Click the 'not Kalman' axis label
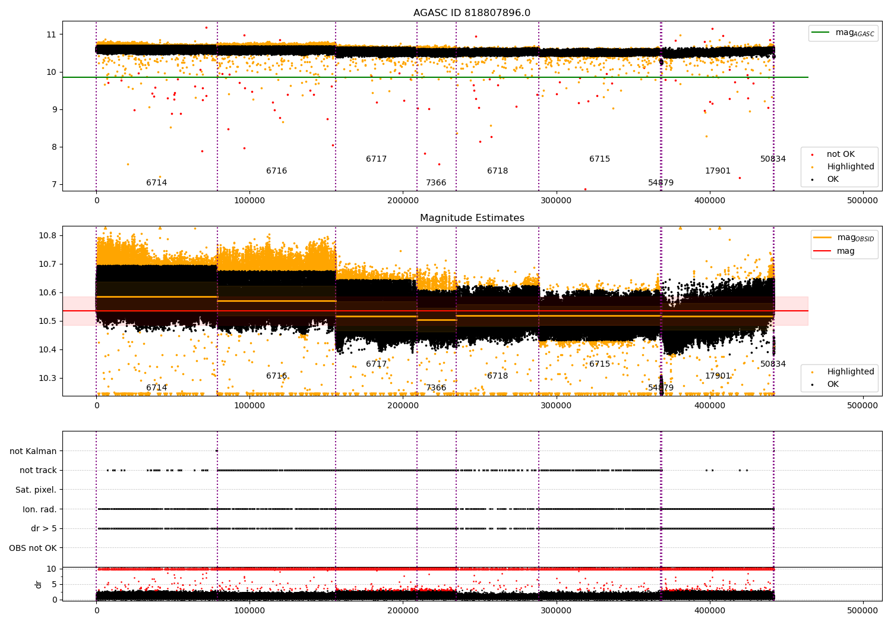The width and height of the screenshot is (891, 624). point(33,452)
